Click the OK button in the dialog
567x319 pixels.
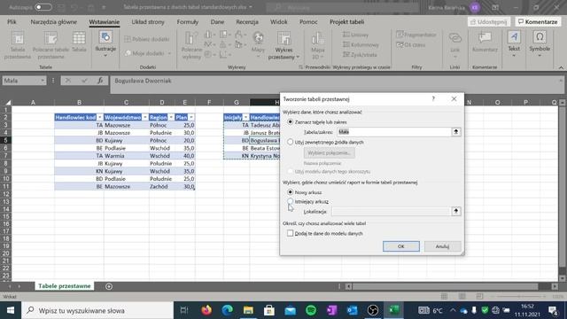click(401, 246)
